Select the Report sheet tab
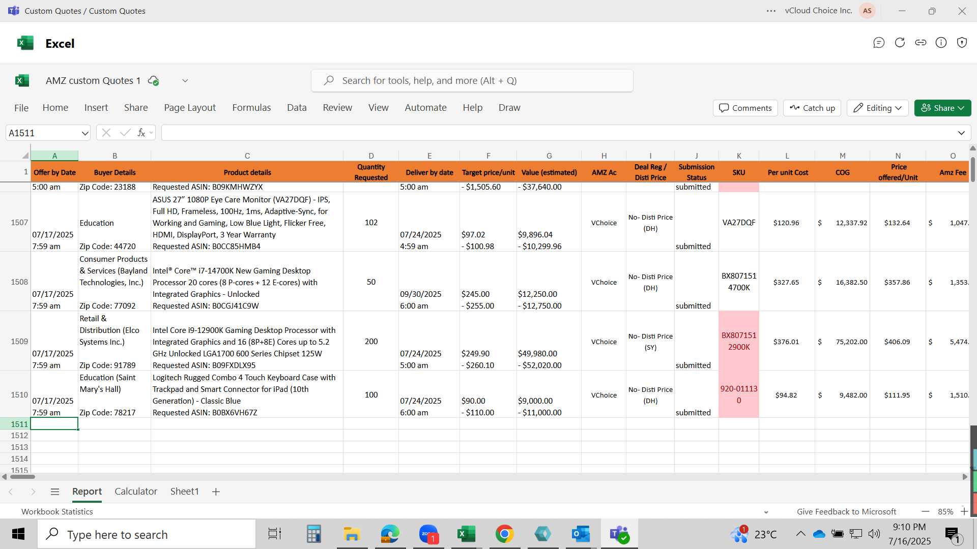The width and height of the screenshot is (977, 549). pos(87,492)
